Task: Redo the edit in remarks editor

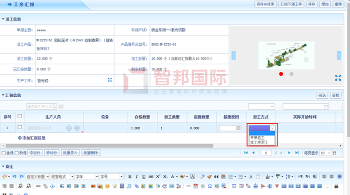Action: click(21, 177)
